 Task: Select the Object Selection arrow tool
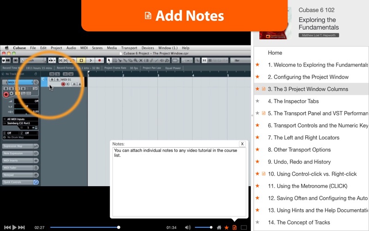[109, 61]
